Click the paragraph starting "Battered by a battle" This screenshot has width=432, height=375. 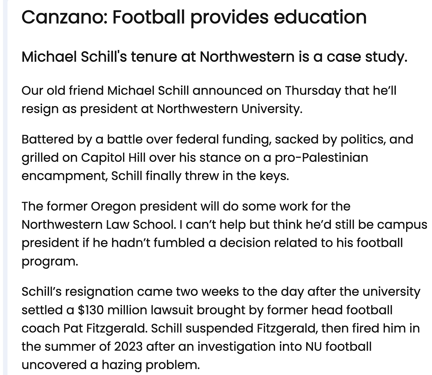pos(217,157)
